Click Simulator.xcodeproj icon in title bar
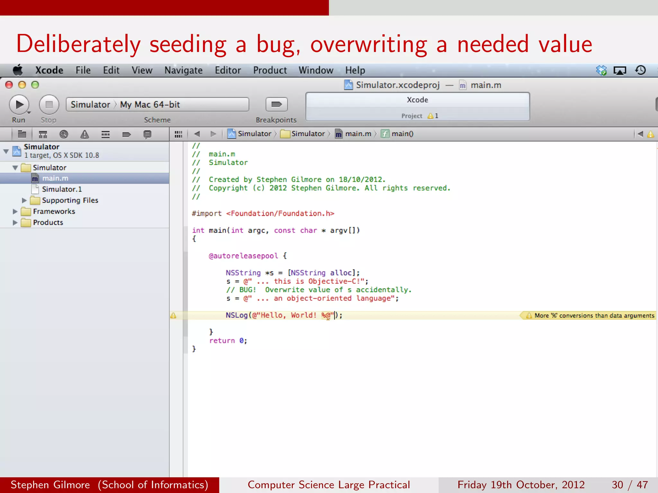Screen dimensions: 658x493 coord(348,85)
